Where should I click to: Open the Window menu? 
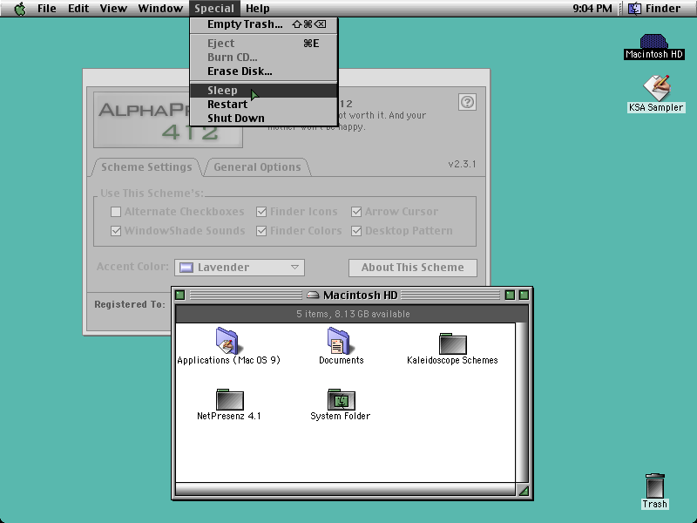click(x=160, y=9)
